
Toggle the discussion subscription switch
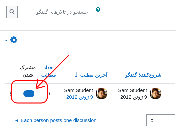click(x=29, y=94)
